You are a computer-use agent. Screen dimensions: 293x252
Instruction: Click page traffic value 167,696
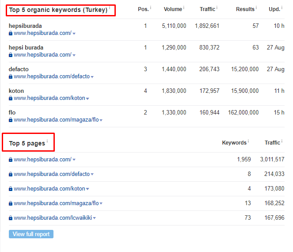coord(274,218)
